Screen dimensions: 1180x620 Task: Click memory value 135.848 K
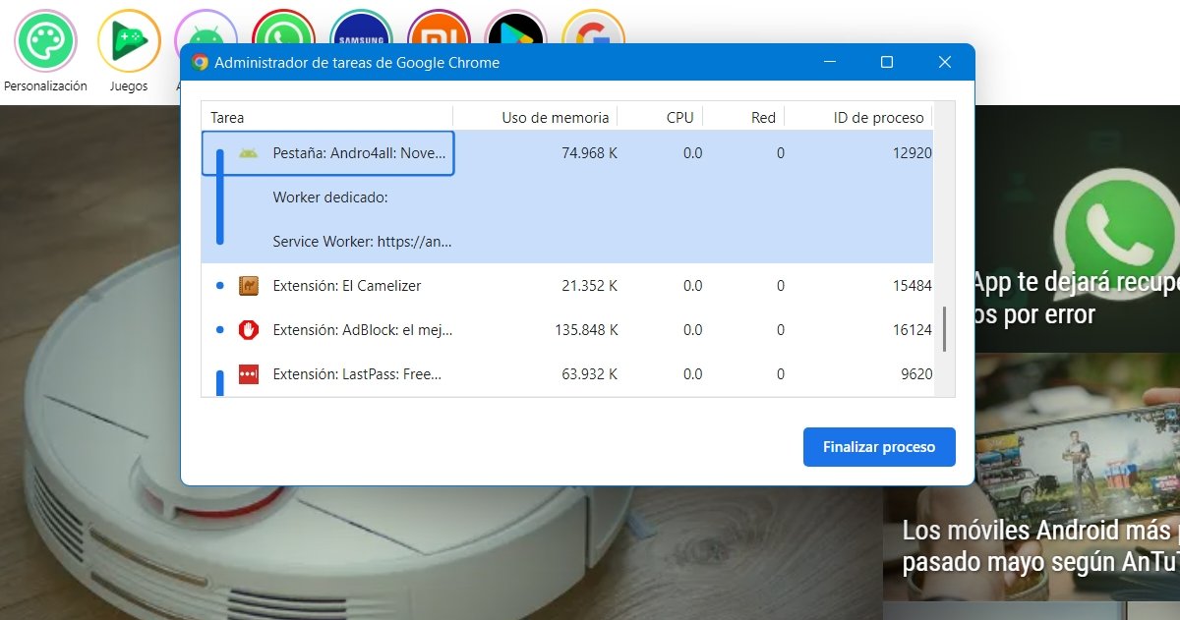[587, 330]
